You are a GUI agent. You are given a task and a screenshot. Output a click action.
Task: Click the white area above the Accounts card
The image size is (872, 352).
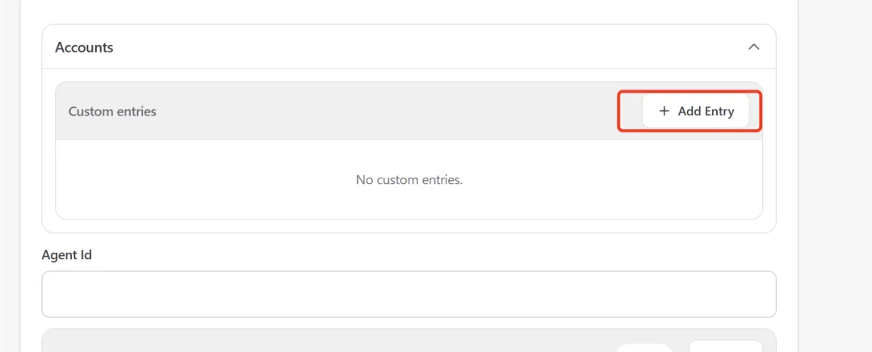coord(409,11)
